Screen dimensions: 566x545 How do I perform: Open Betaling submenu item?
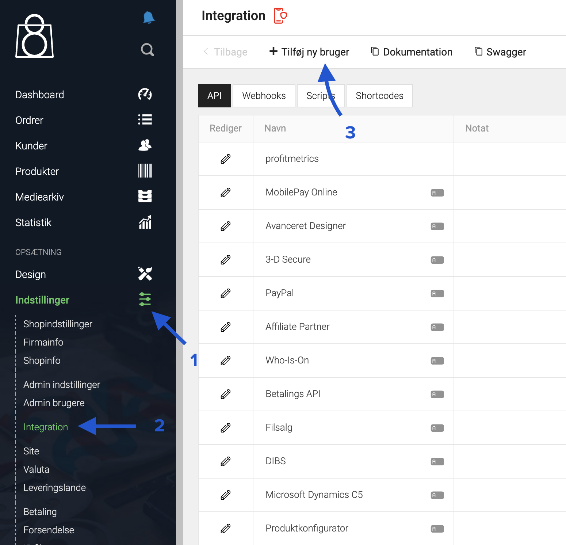click(x=40, y=512)
